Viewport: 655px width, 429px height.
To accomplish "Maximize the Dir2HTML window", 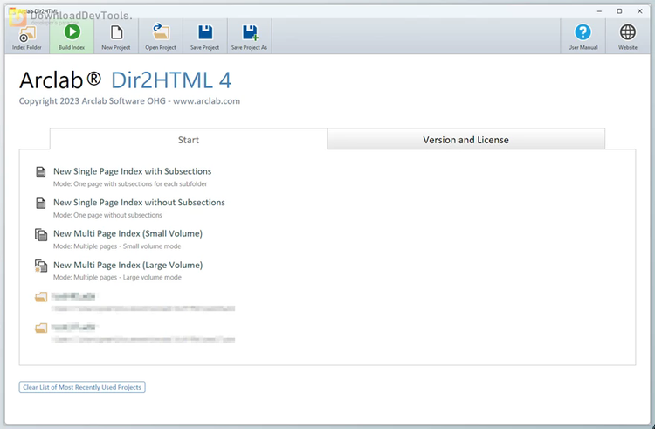I will (619, 11).
